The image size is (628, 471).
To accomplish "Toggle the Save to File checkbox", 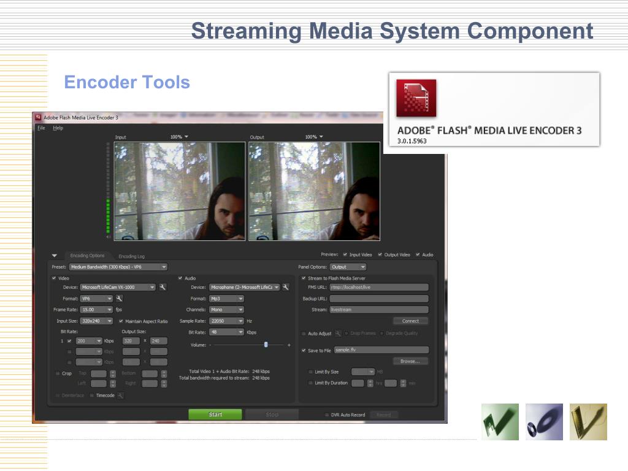I will pyautogui.click(x=304, y=350).
